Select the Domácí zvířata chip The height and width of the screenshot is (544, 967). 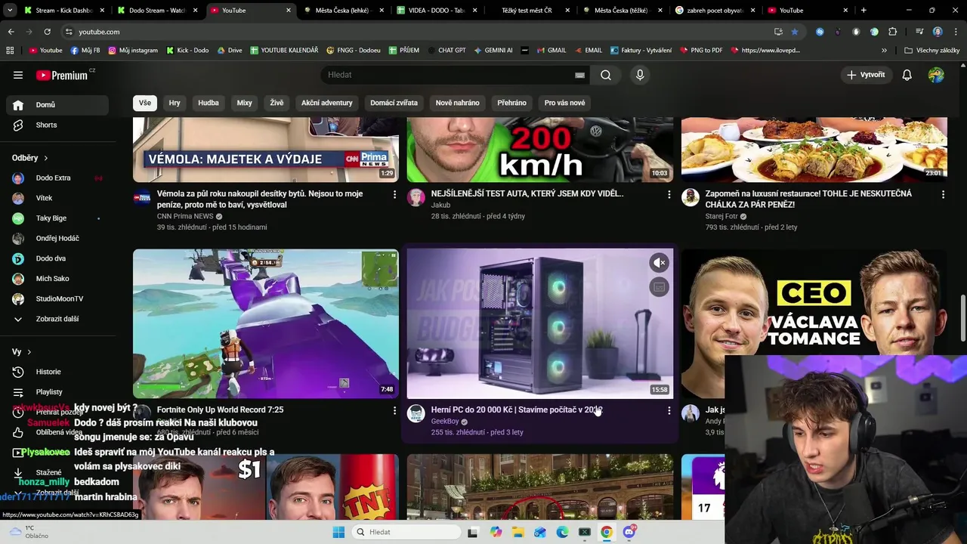(394, 103)
